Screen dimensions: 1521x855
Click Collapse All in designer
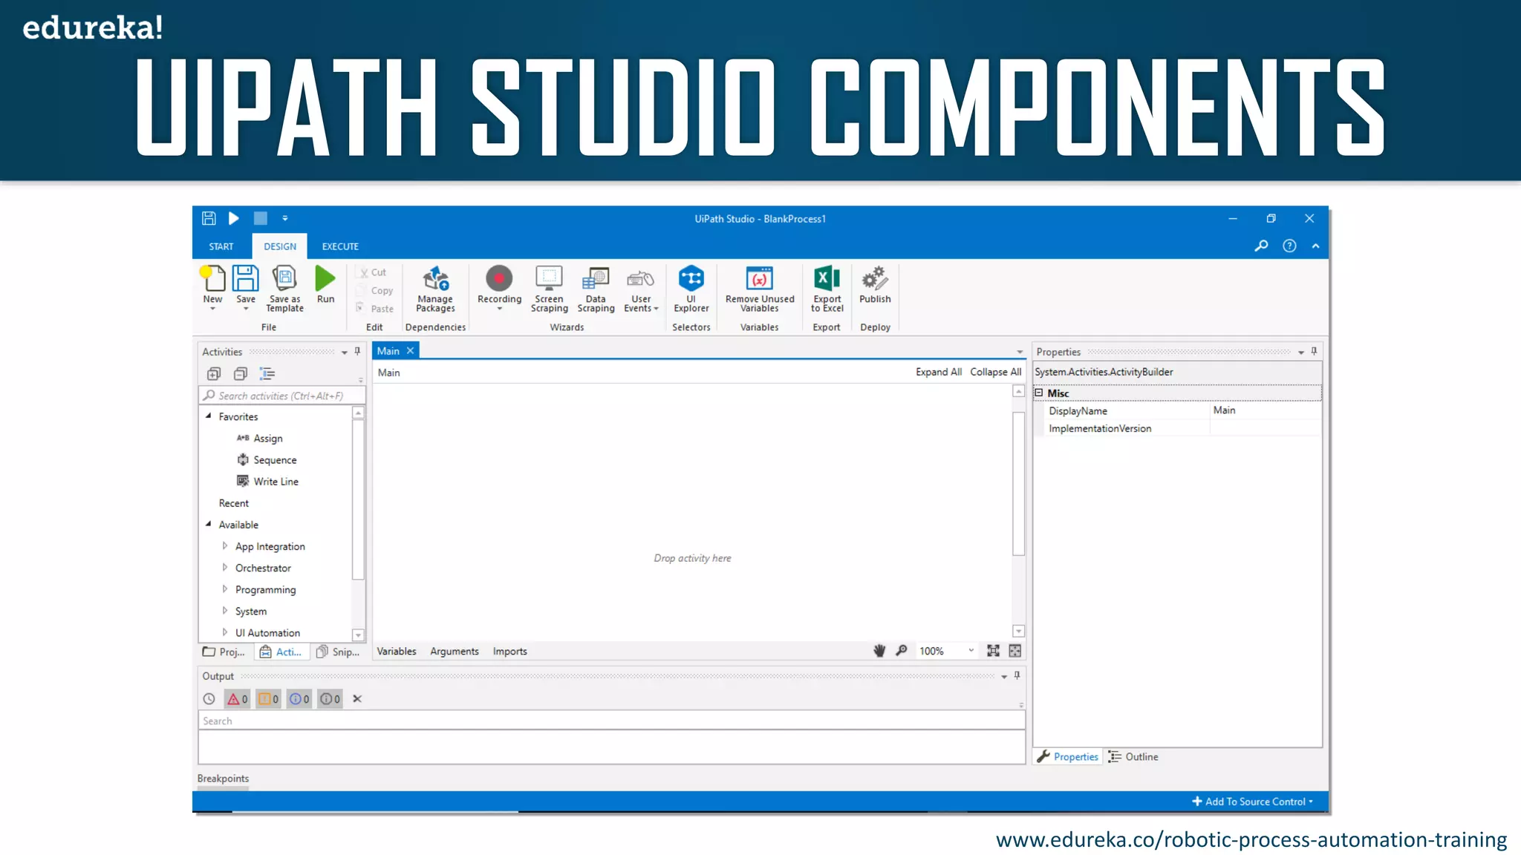click(995, 372)
